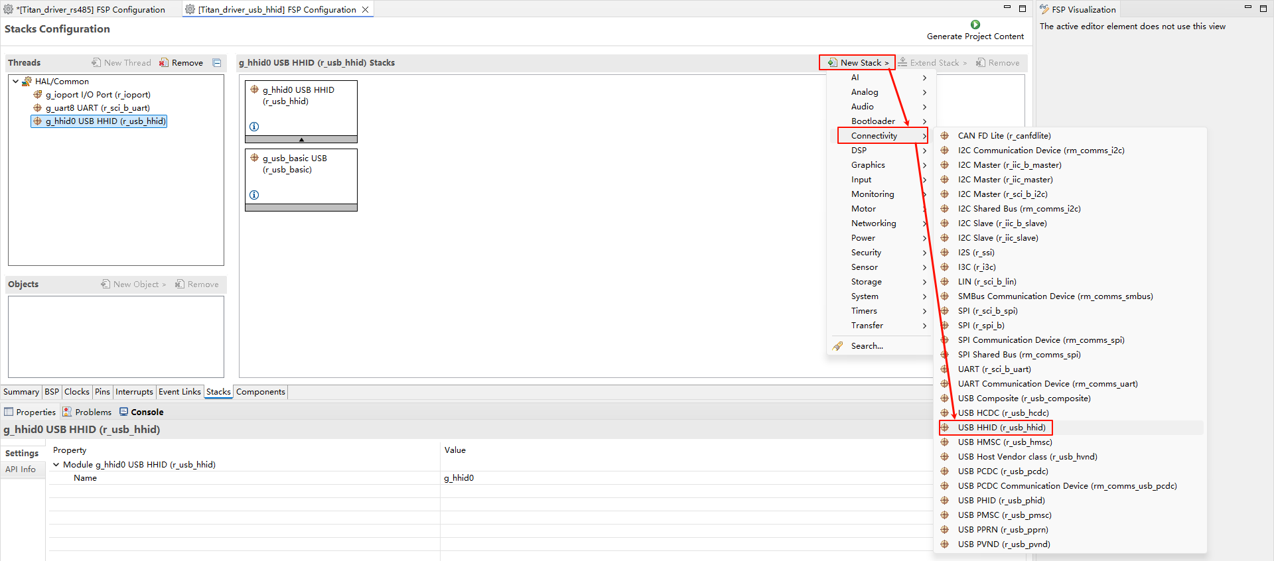Screen dimensions: 1274x561
Task: Select USB HHID (r_usb_hhid) from submenu
Action: click(1001, 428)
